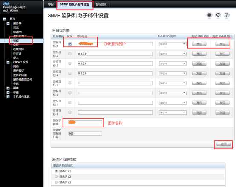
Task: Open SNMP V3 user dropdown for target 1
Action: click(x=173, y=44)
